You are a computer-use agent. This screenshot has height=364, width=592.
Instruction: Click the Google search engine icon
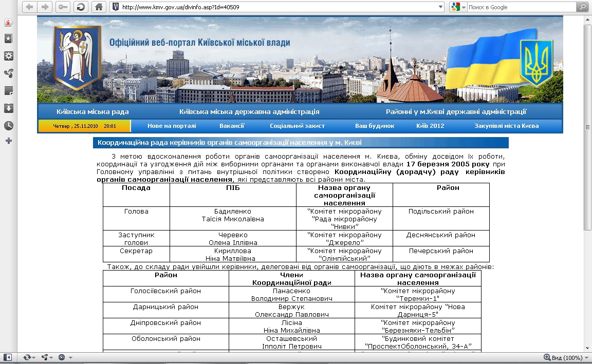[456, 7]
